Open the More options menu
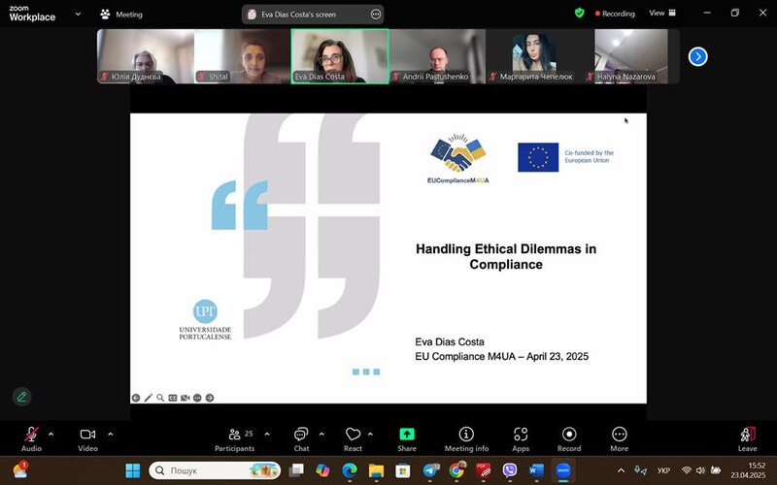 [x=620, y=439]
